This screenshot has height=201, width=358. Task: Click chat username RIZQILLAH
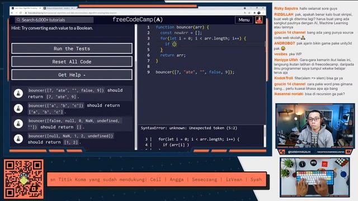click(284, 15)
